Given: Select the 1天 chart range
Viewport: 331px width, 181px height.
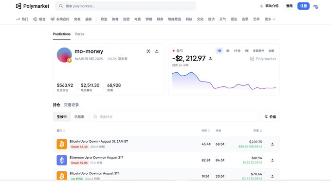Looking at the screenshot, I should (220, 51).
